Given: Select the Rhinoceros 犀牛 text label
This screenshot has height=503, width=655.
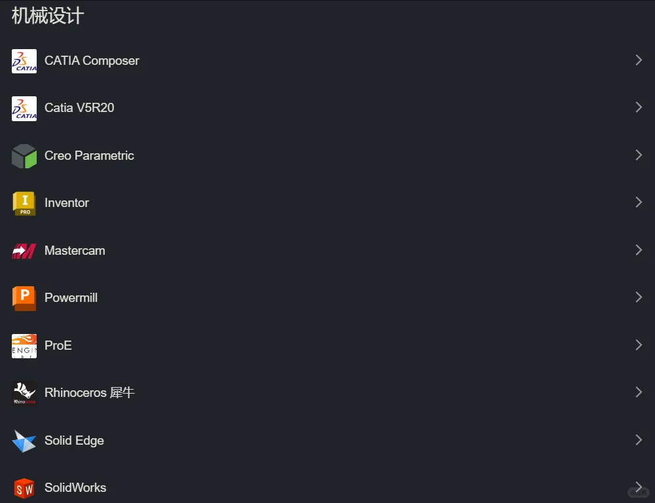Looking at the screenshot, I should [x=89, y=393].
